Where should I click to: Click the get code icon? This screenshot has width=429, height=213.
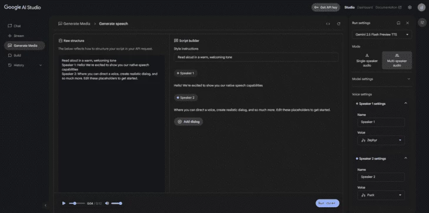328,23
